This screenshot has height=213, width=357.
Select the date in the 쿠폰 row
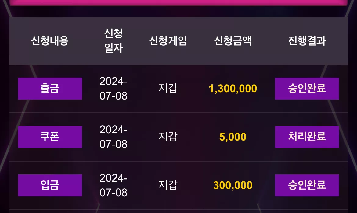click(x=114, y=137)
